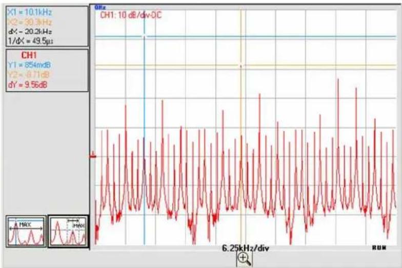Image resolution: width=402 pixels, height=268 pixels.
Task: Select the blue horizontal Y1 cursor line
Action: click(246, 37)
